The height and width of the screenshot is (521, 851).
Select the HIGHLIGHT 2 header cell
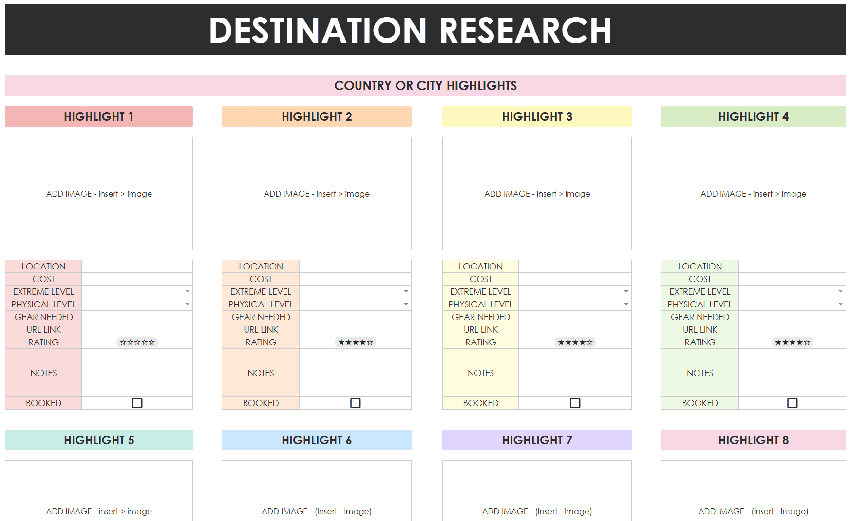tap(317, 117)
